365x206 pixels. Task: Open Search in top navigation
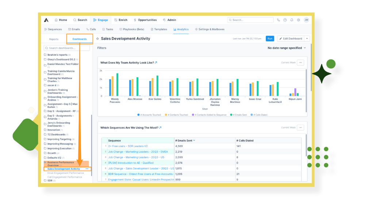click(x=80, y=20)
